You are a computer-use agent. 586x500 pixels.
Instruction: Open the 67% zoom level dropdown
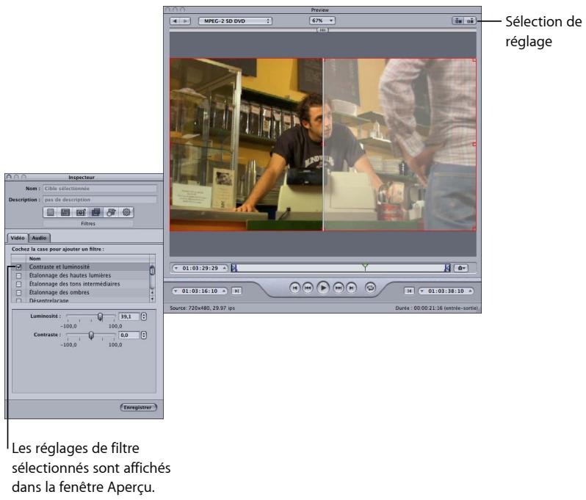(x=322, y=22)
